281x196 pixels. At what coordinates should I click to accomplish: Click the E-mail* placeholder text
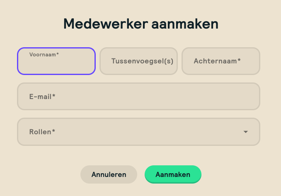click(x=42, y=97)
